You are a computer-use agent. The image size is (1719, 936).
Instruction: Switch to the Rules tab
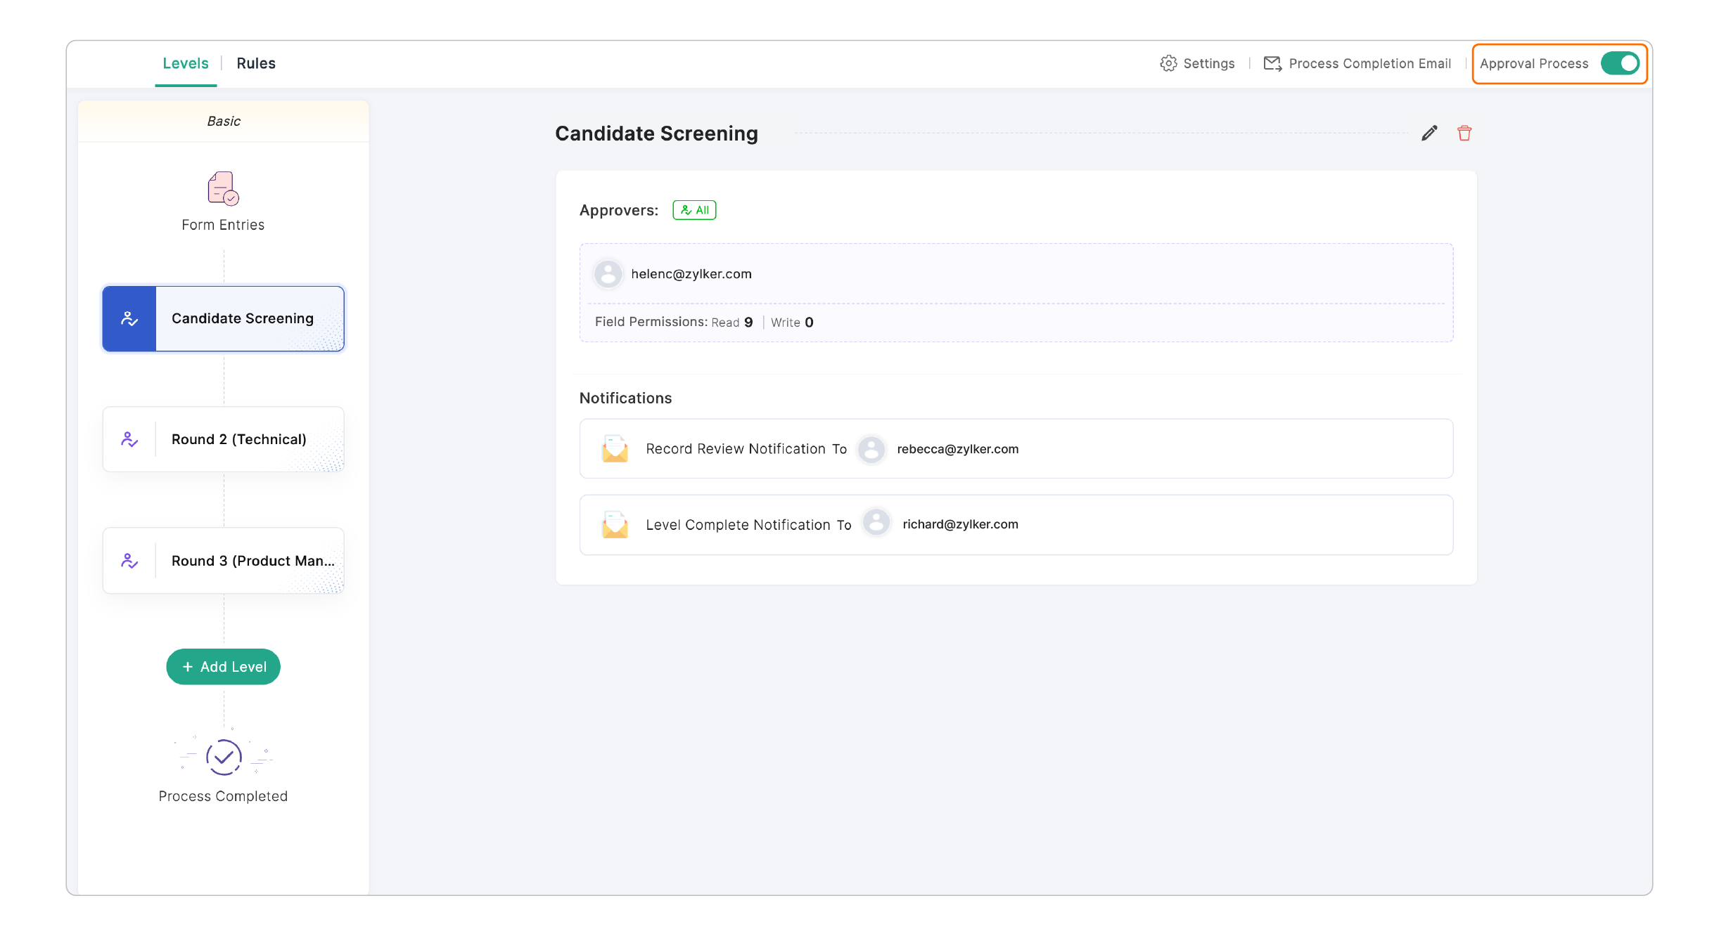pyautogui.click(x=256, y=63)
